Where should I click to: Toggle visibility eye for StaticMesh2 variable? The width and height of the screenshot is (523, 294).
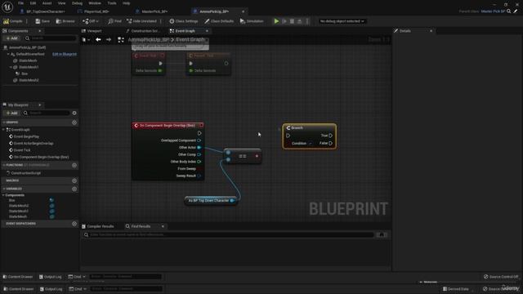[51, 206]
